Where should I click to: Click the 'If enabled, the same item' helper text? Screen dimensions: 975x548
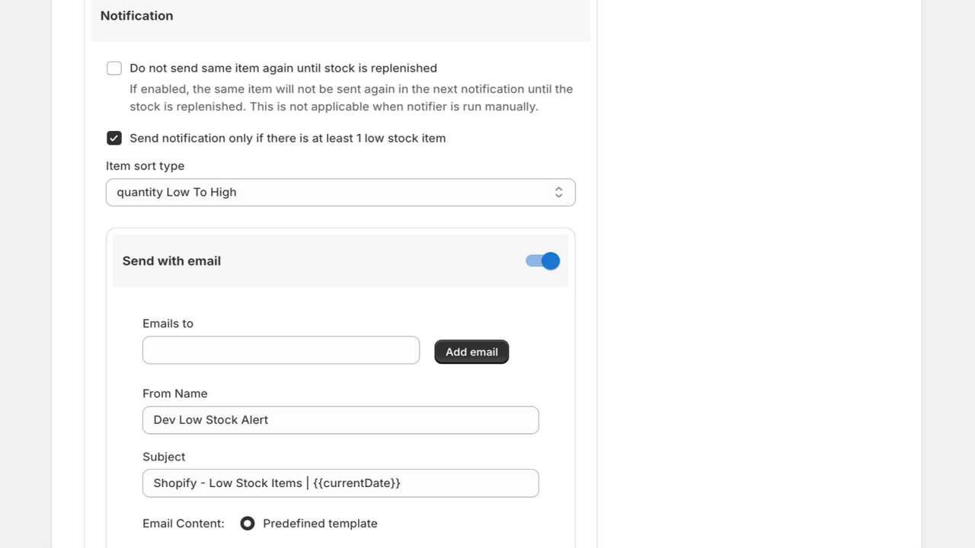(351, 98)
